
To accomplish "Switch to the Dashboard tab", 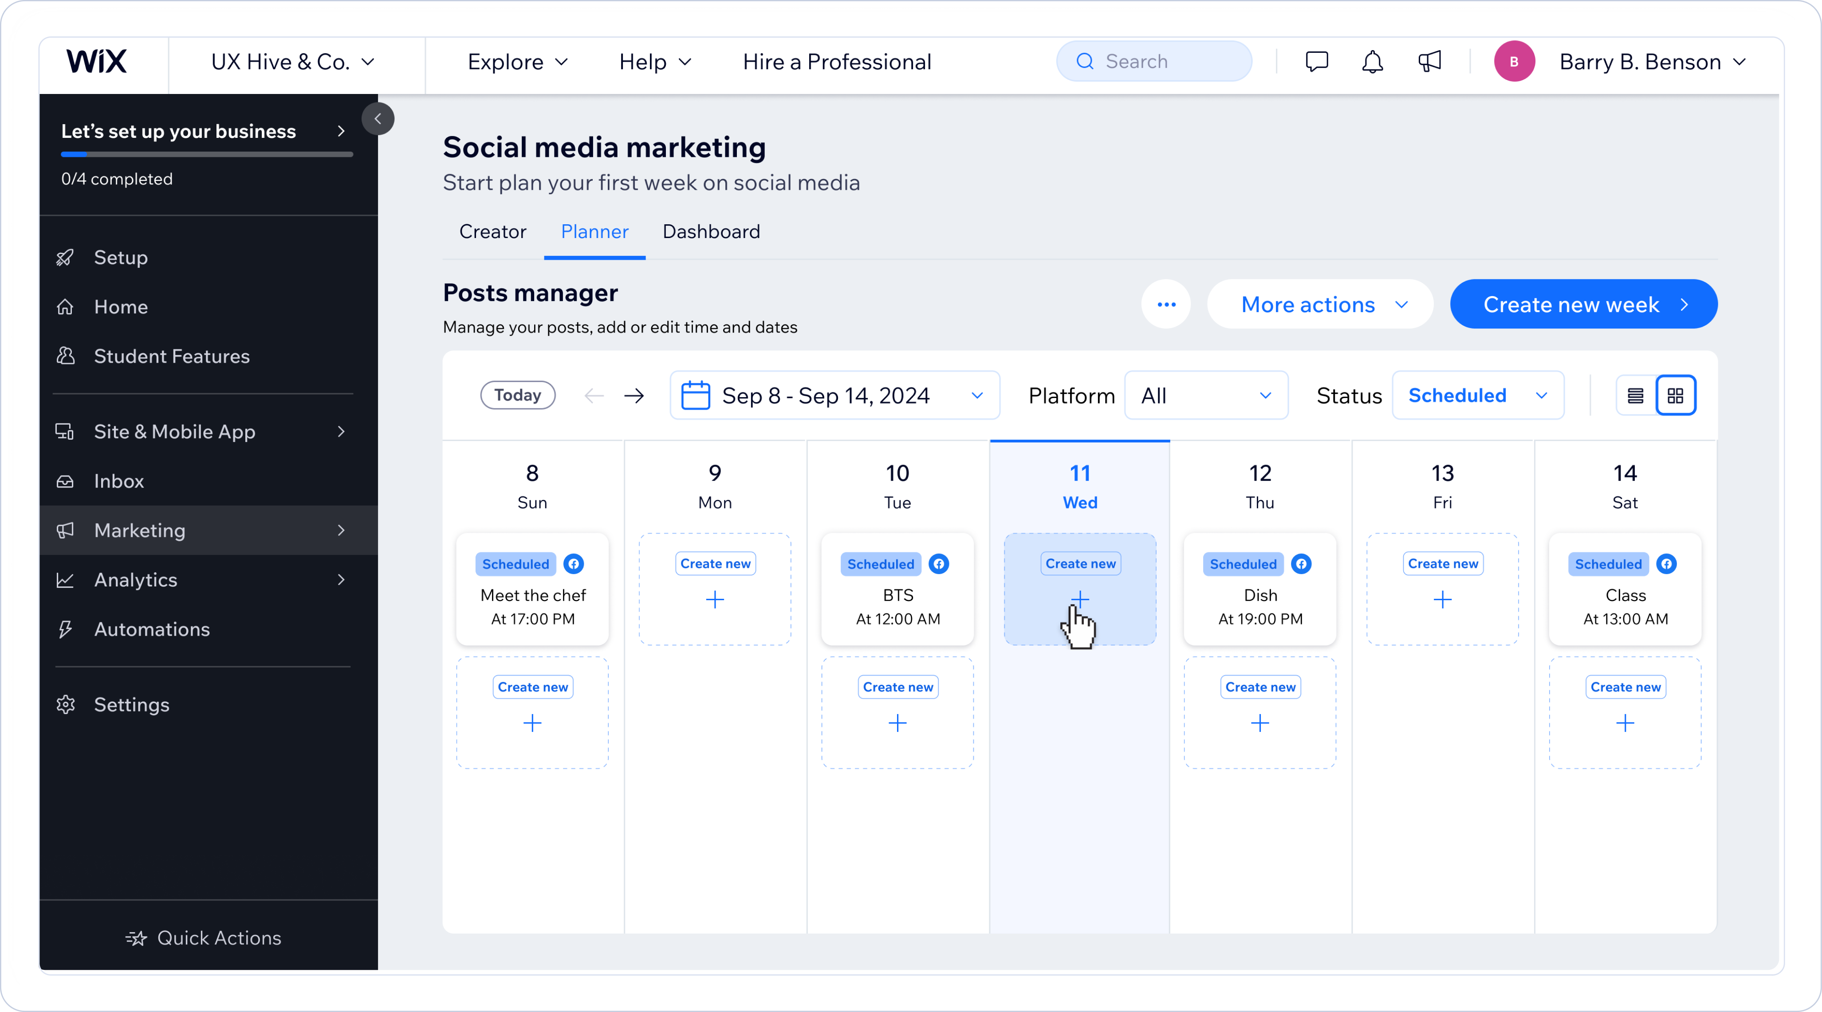I will click(x=711, y=232).
